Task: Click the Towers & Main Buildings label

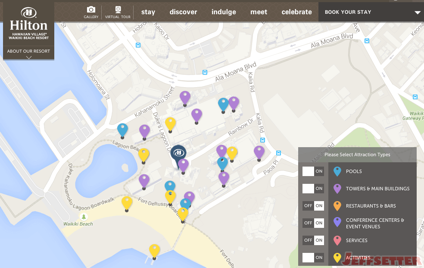Action: tap(378, 189)
